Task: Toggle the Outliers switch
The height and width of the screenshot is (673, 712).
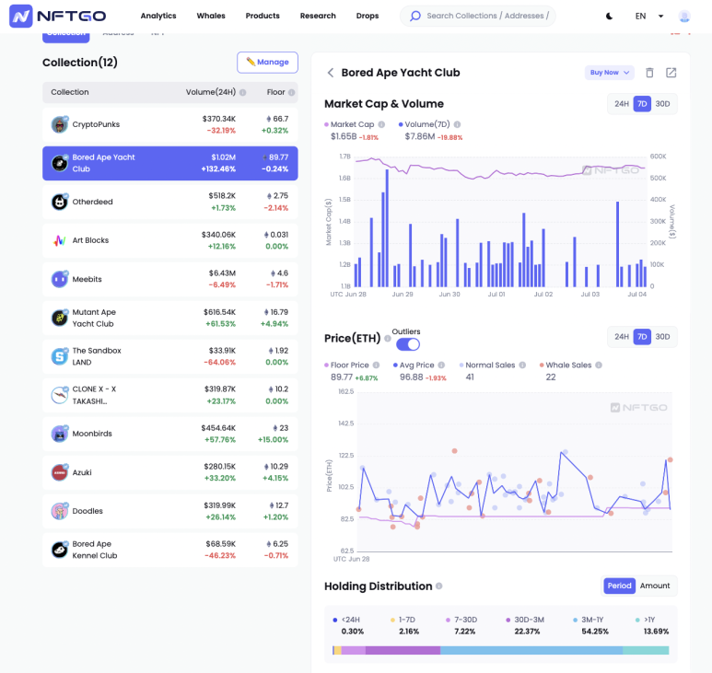Action: click(408, 344)
